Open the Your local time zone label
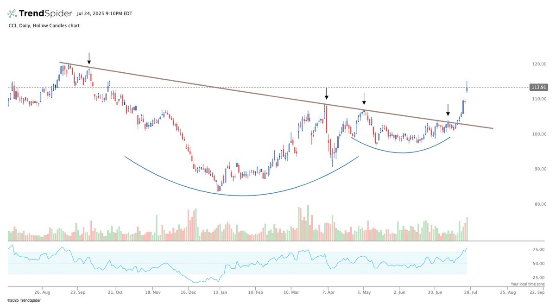556x304 pixels. pyautogui.click(x=528, y=284)
